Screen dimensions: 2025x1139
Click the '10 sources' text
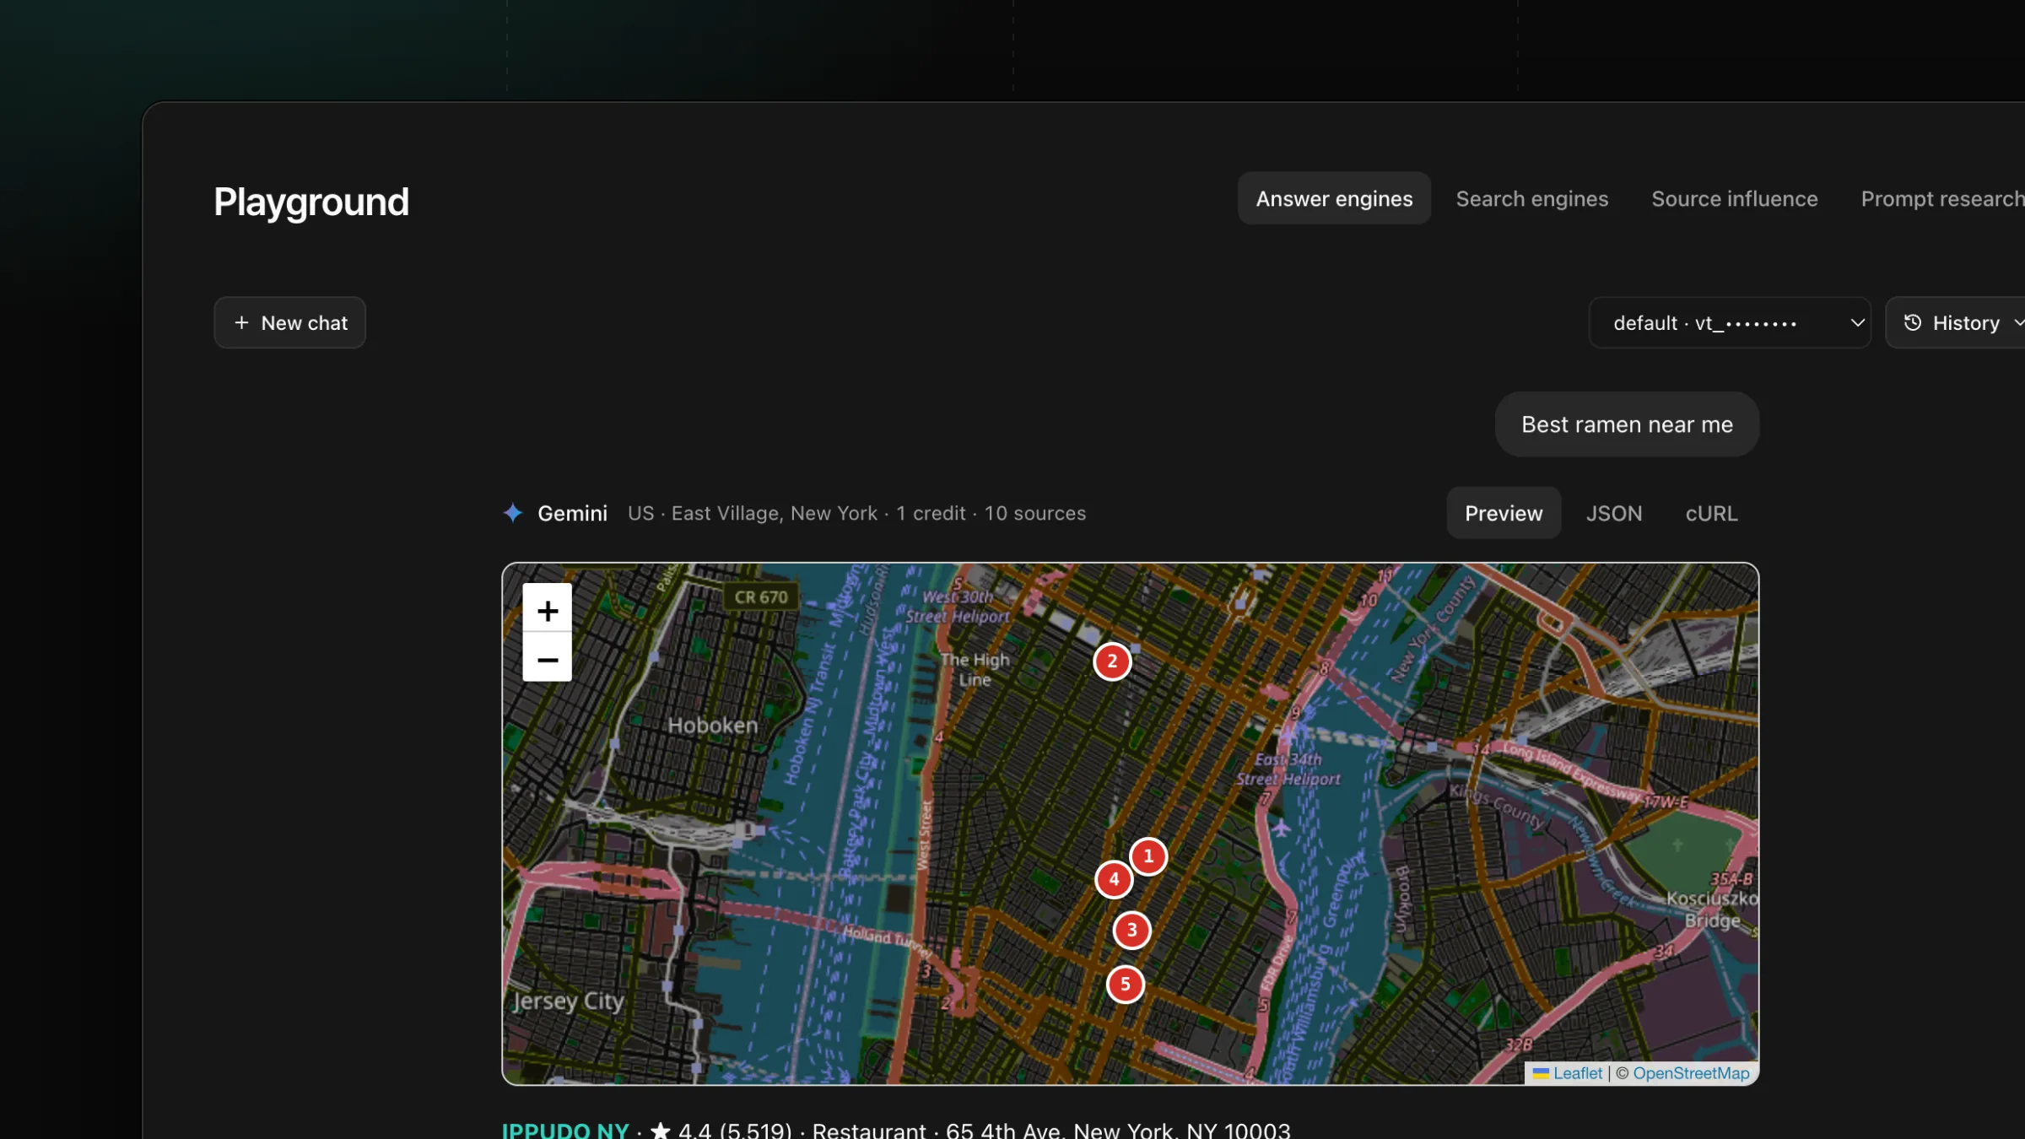click(x=1035, y=513)
